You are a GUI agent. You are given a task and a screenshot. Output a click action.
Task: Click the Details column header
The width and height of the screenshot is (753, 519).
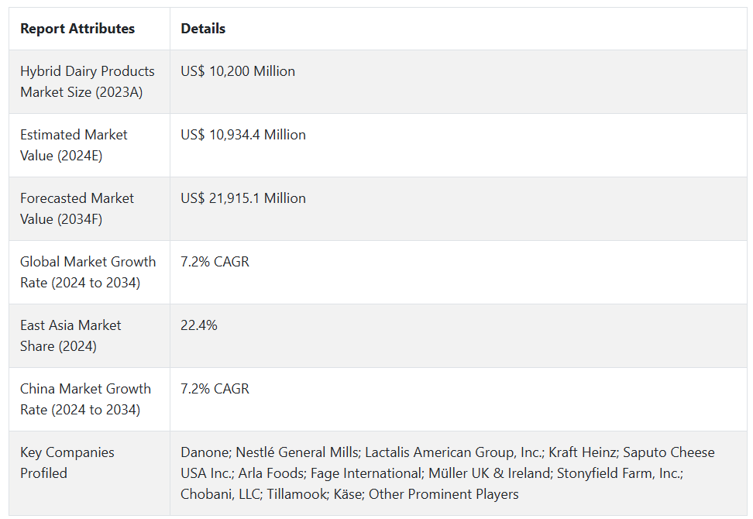pos(203,29)
